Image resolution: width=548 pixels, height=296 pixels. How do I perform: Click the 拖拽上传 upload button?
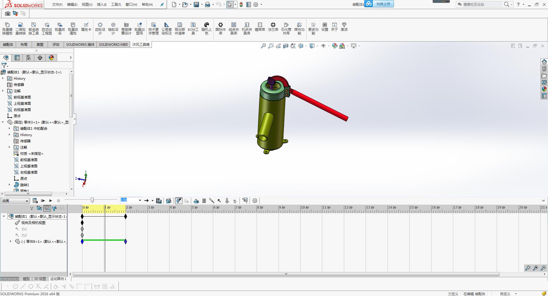(x=383, y=4)
